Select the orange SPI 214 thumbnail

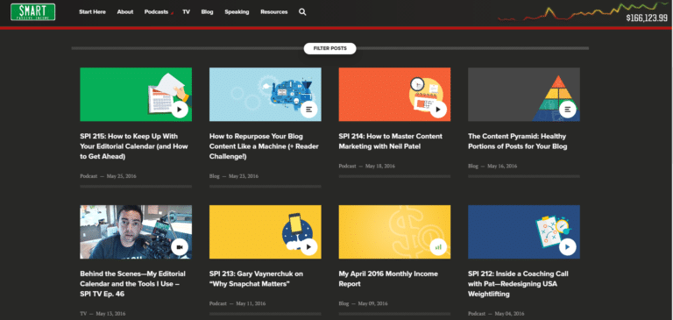394,95
